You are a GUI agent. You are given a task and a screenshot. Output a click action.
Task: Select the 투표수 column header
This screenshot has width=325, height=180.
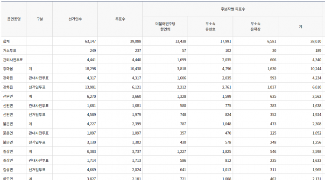(120, 19)
